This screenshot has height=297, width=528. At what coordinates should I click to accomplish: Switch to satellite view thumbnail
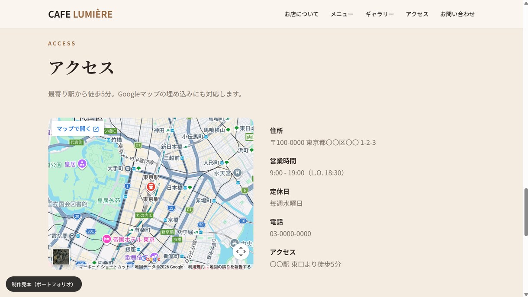(61, 256)
